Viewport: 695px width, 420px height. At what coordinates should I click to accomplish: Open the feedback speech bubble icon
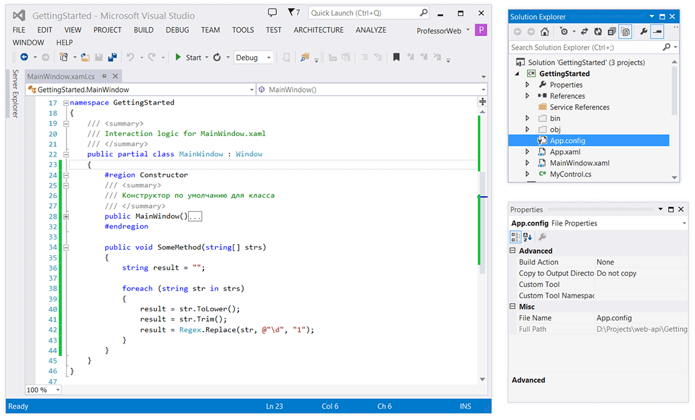(272, 12)
